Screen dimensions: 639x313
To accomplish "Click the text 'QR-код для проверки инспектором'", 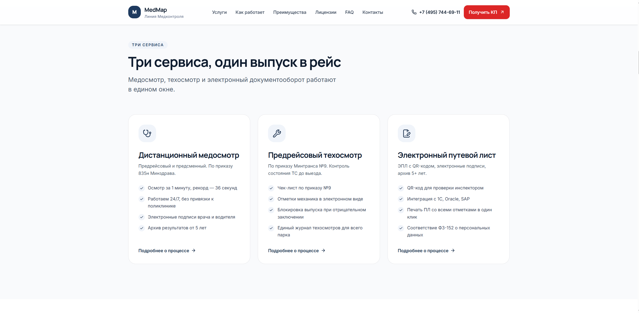I will (445, 188).
